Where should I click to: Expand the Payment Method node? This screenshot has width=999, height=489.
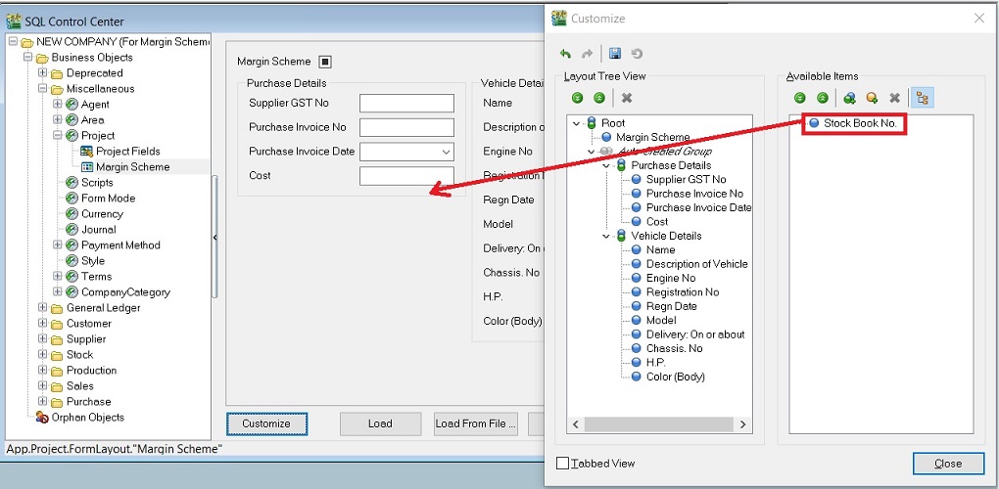pos(58,245)
